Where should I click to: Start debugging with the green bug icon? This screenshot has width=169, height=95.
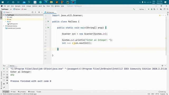tap(152, 9)
